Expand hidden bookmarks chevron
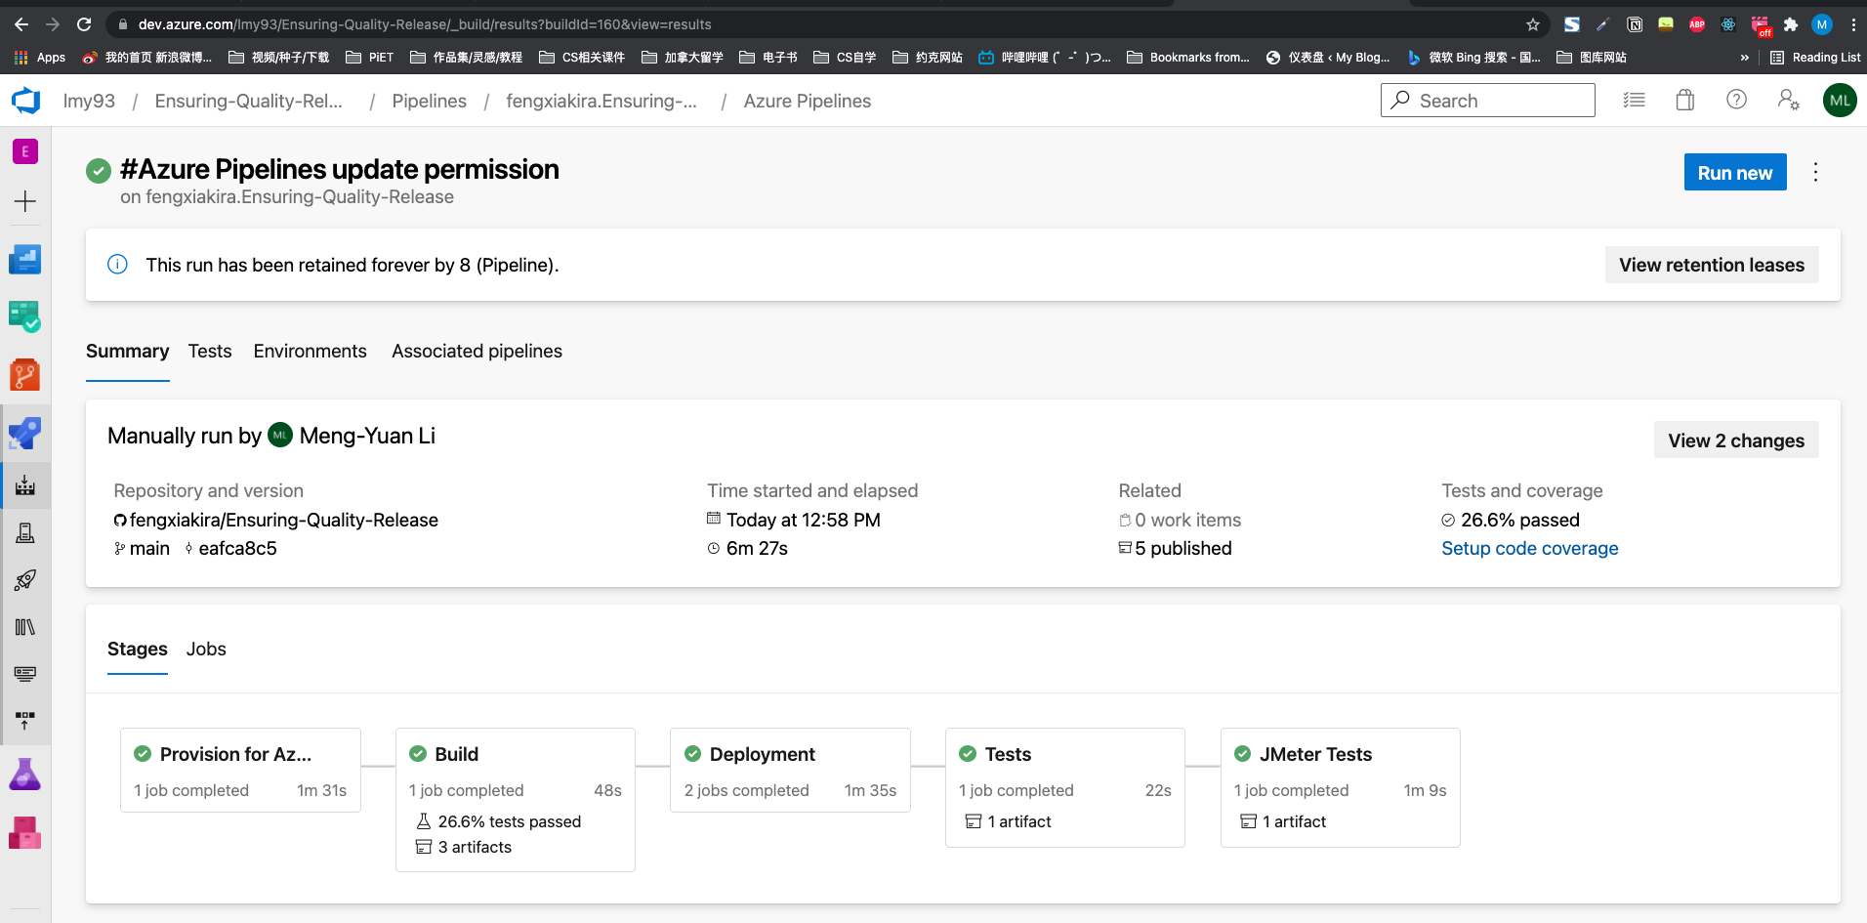The image size is (1867, 923). (1745, 58)
